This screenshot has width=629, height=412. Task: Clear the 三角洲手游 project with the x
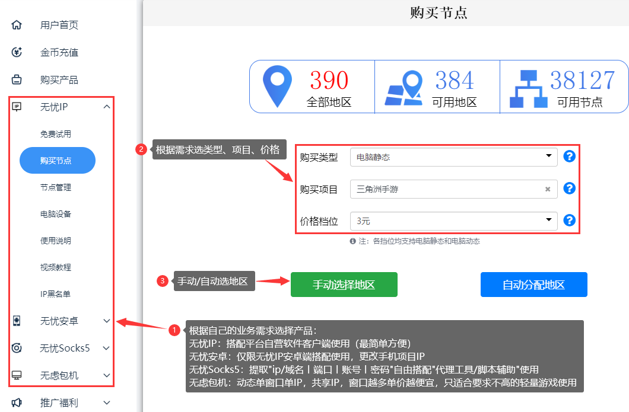pos(548,189)
